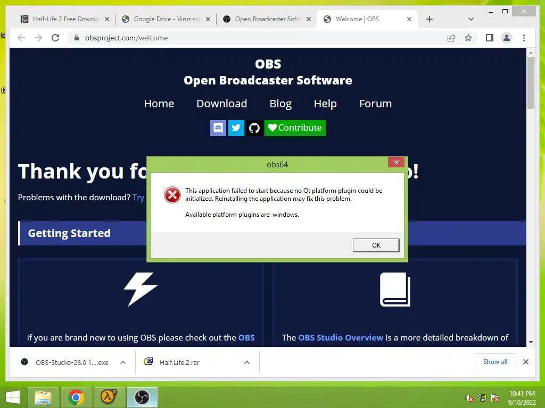Expand the tab search chevron

pyautogui.click(x=470, y=19)
